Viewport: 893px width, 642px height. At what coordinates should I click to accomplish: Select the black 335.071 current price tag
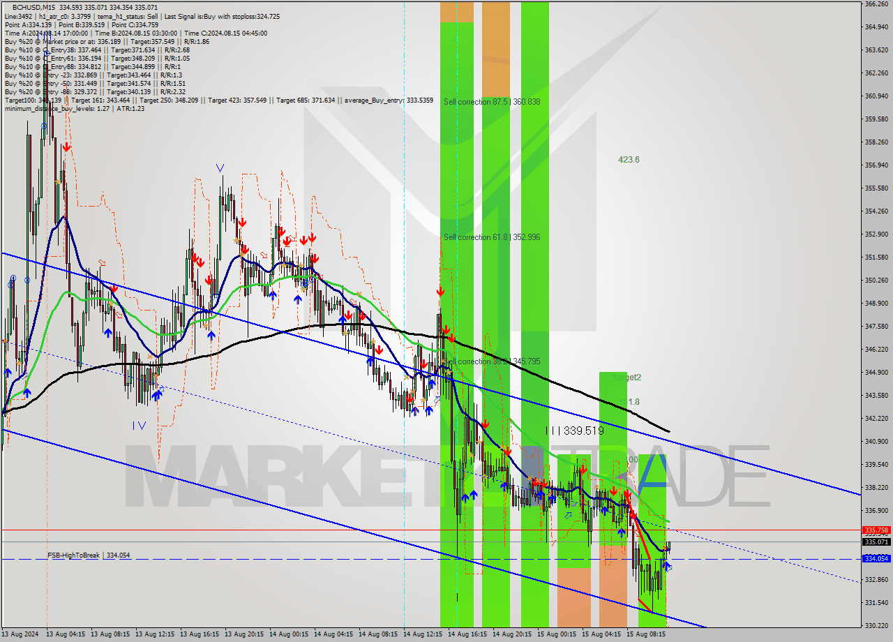pyautogui.click(x=876, y=542)
